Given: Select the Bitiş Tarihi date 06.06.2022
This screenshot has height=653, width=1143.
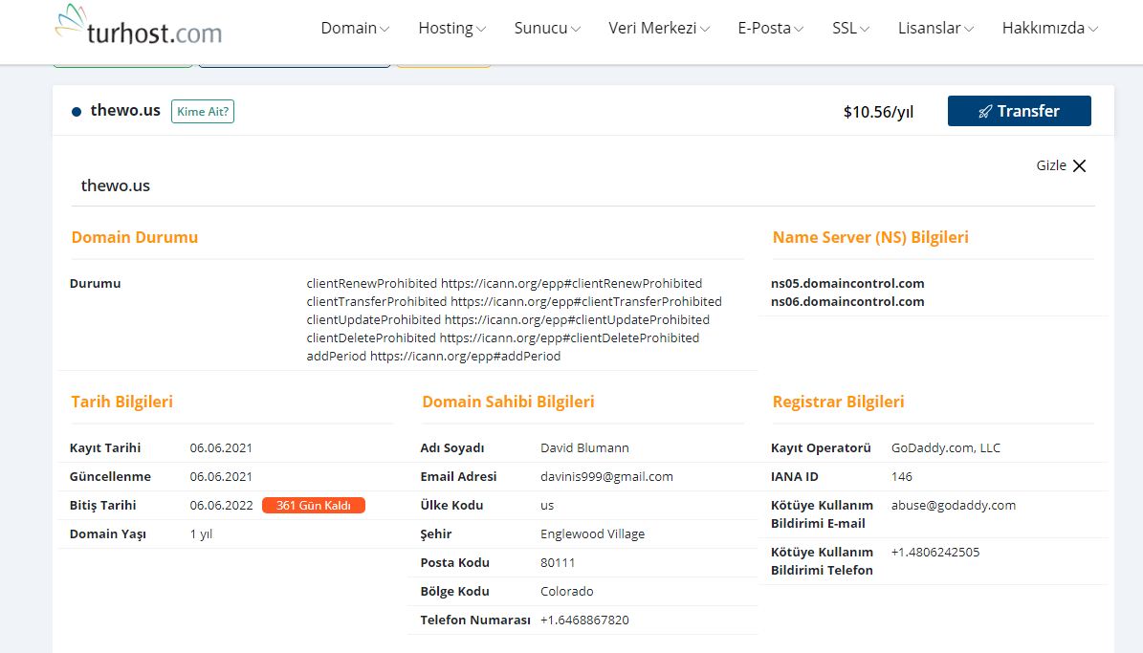Looking at the screenshot, I should (221, 506).
